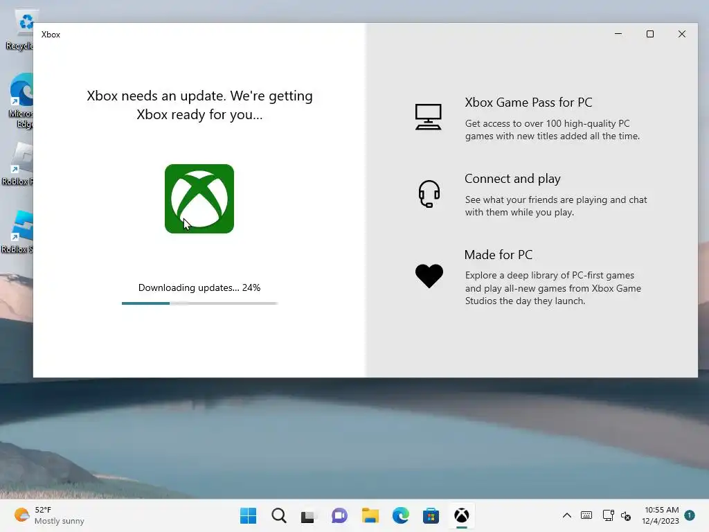This screenshot has height=532, width=709.
Task: Open Task View from the taskbar
Action: (x=308, y=515)
